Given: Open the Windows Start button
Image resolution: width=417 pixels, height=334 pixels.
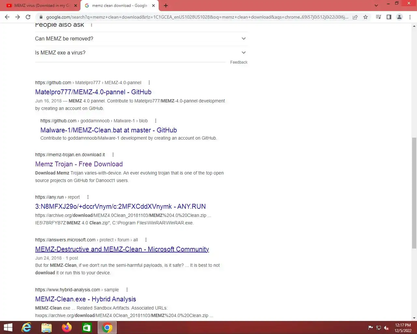Looking at the screenshot, I should click(x=8, y=327).
